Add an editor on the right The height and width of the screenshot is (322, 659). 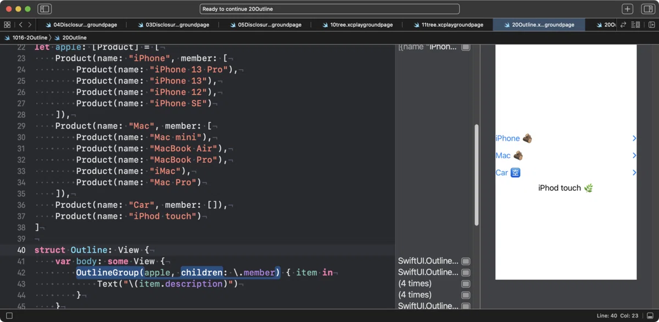pyautogui.click(x=652, y=25)
